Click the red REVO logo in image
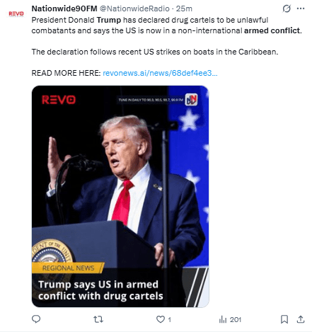This screenshot has width=312, height=332. pos(59,100)
